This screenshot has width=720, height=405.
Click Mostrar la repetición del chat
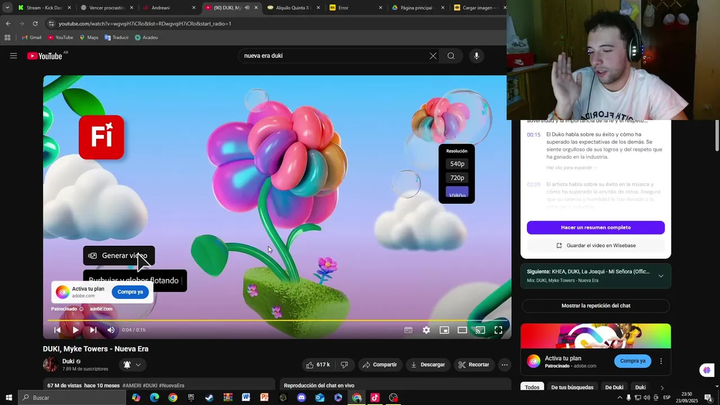596,305
